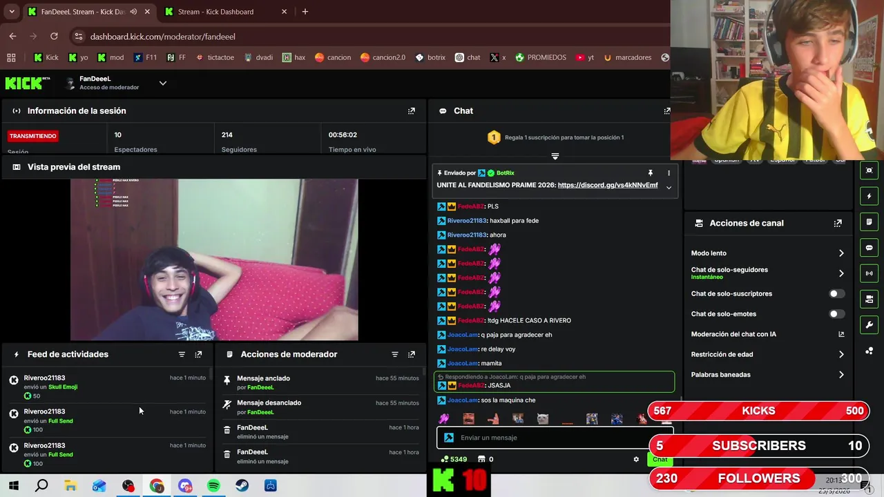The height and width of the screenshot is (497, 884).
Task: Reload the browser page
Action: click(x=54, y=37)
